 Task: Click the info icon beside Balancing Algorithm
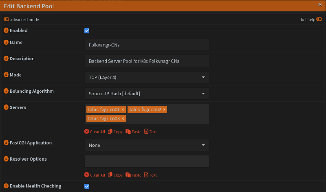pyautogui.click(x=6, y=91)
